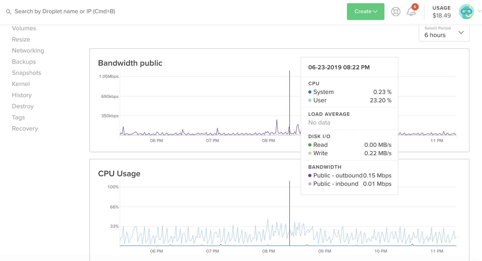View the droplet History

[x=22, y=95]
